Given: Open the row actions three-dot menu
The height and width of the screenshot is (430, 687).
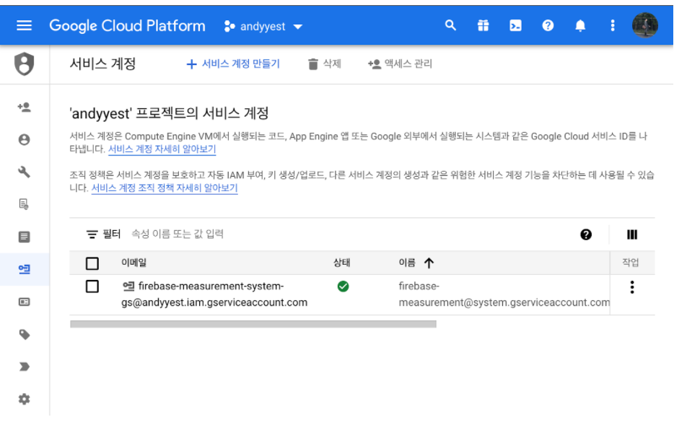Looking at the screenshot, I should click(x=632, y=287).
